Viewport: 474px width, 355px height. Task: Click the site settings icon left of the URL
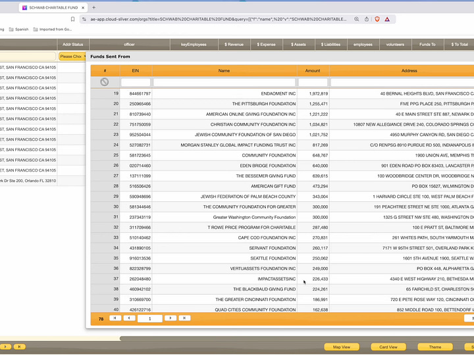click(84, 19)
